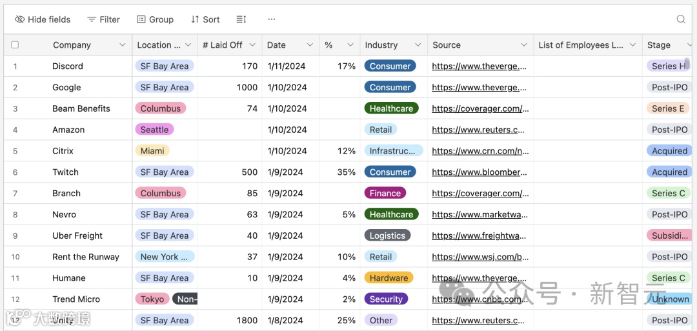Expand the Source column dropdown arrow

click(x=524, y=45)
